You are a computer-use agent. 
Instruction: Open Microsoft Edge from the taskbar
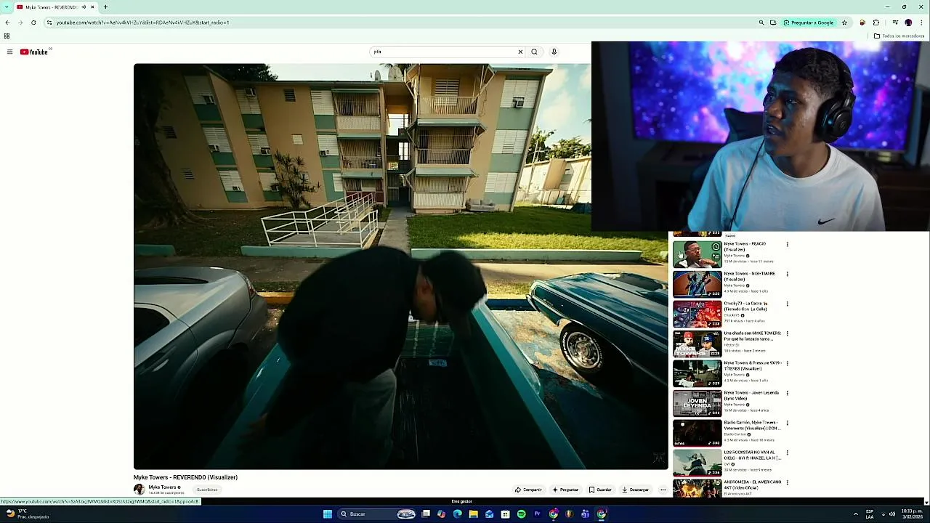(x=457, y=514)
